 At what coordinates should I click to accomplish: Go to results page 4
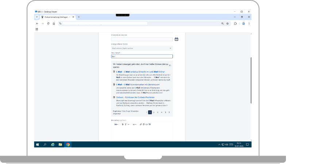(x=162, y=112)
